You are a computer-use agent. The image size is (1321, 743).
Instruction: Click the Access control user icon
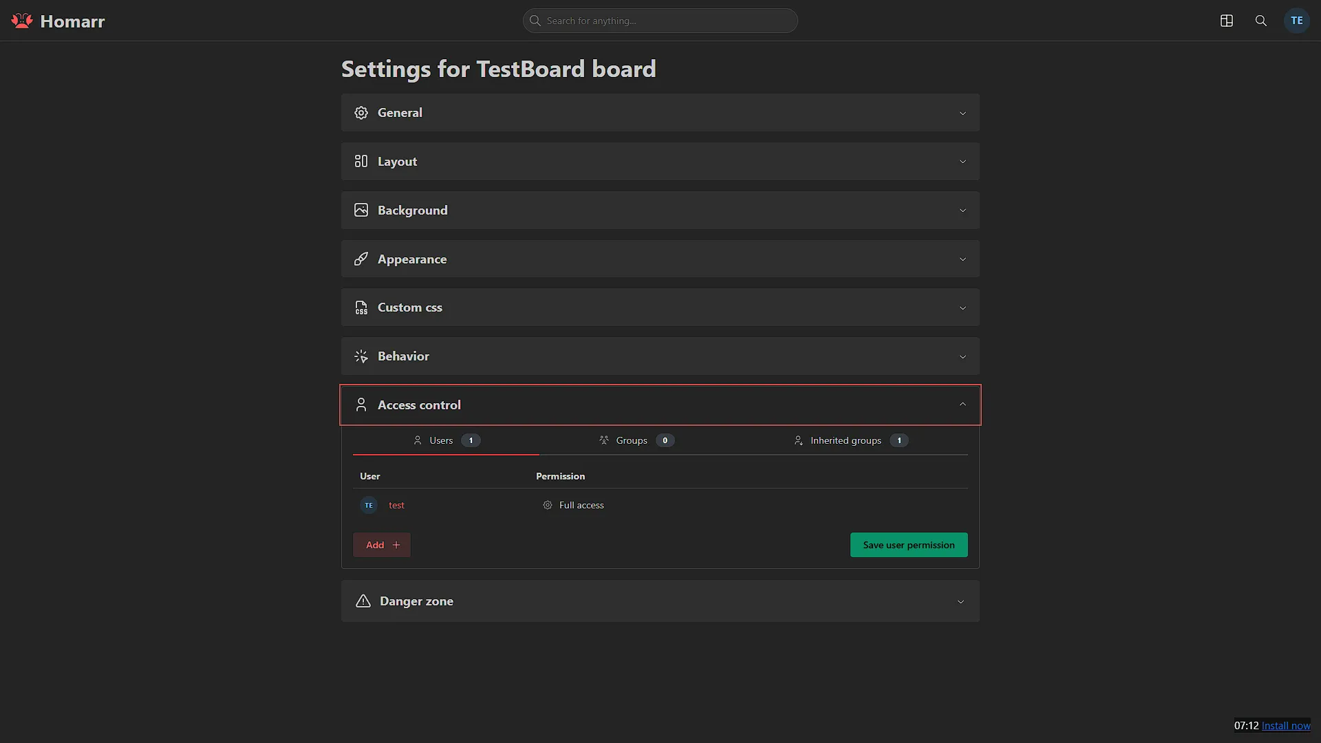(x=361, y=405)
